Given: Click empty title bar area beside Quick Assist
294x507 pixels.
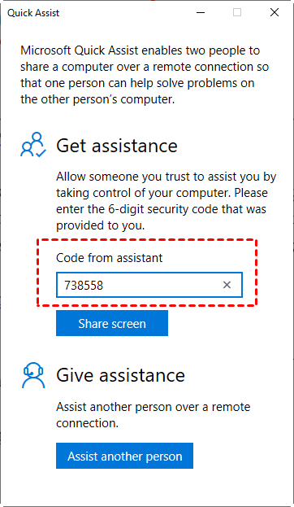Looking at the screenshot, I should pos(126,12).
